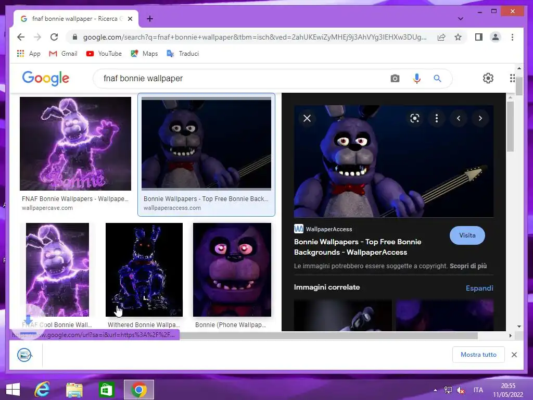
Task: Open YouTube bookmark
Action: pos(104,54)
